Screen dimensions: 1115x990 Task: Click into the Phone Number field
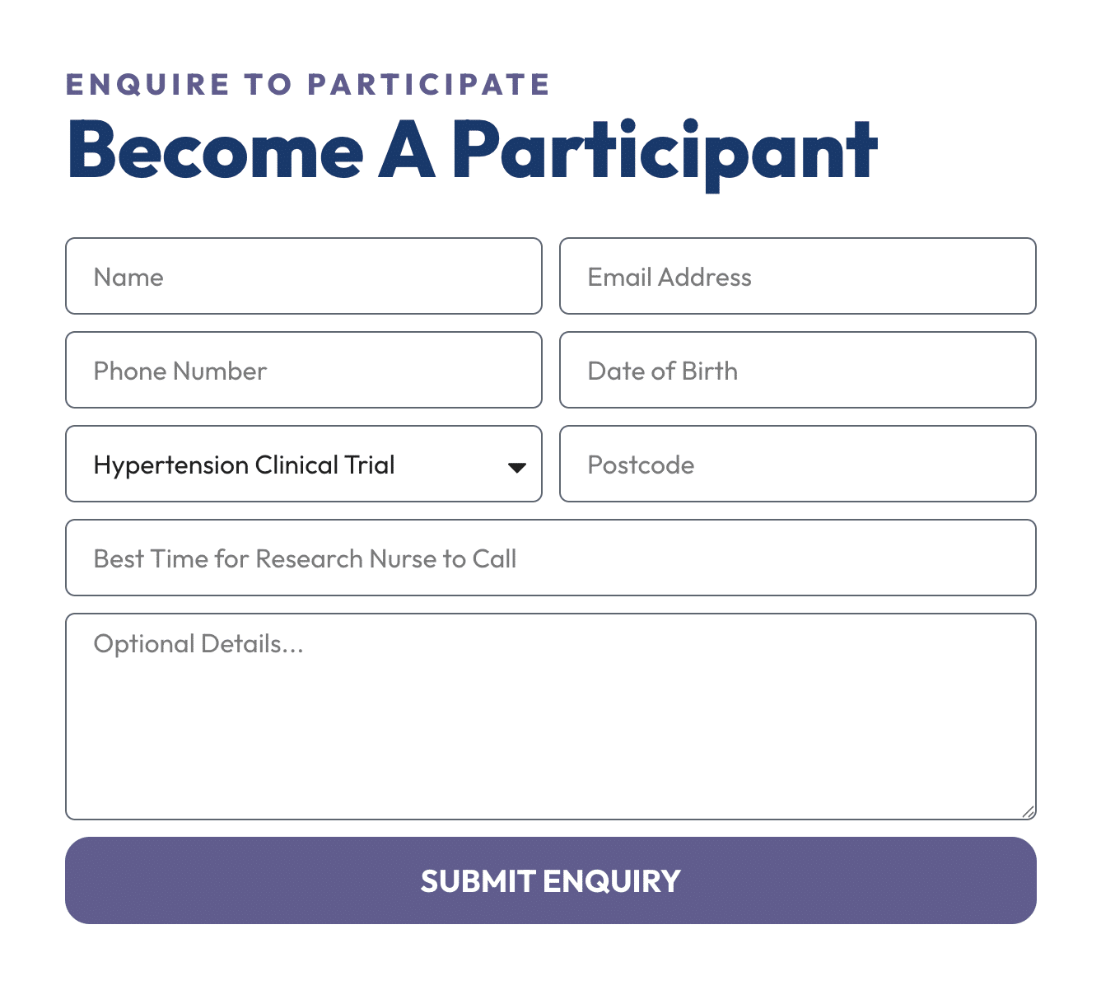pos(303,370)
